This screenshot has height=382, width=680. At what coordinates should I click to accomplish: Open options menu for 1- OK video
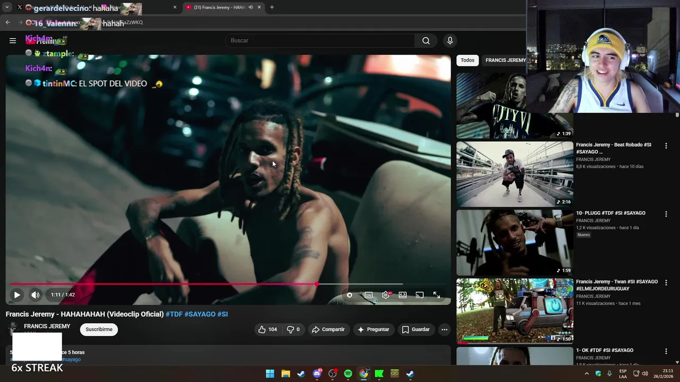[666, 351]
